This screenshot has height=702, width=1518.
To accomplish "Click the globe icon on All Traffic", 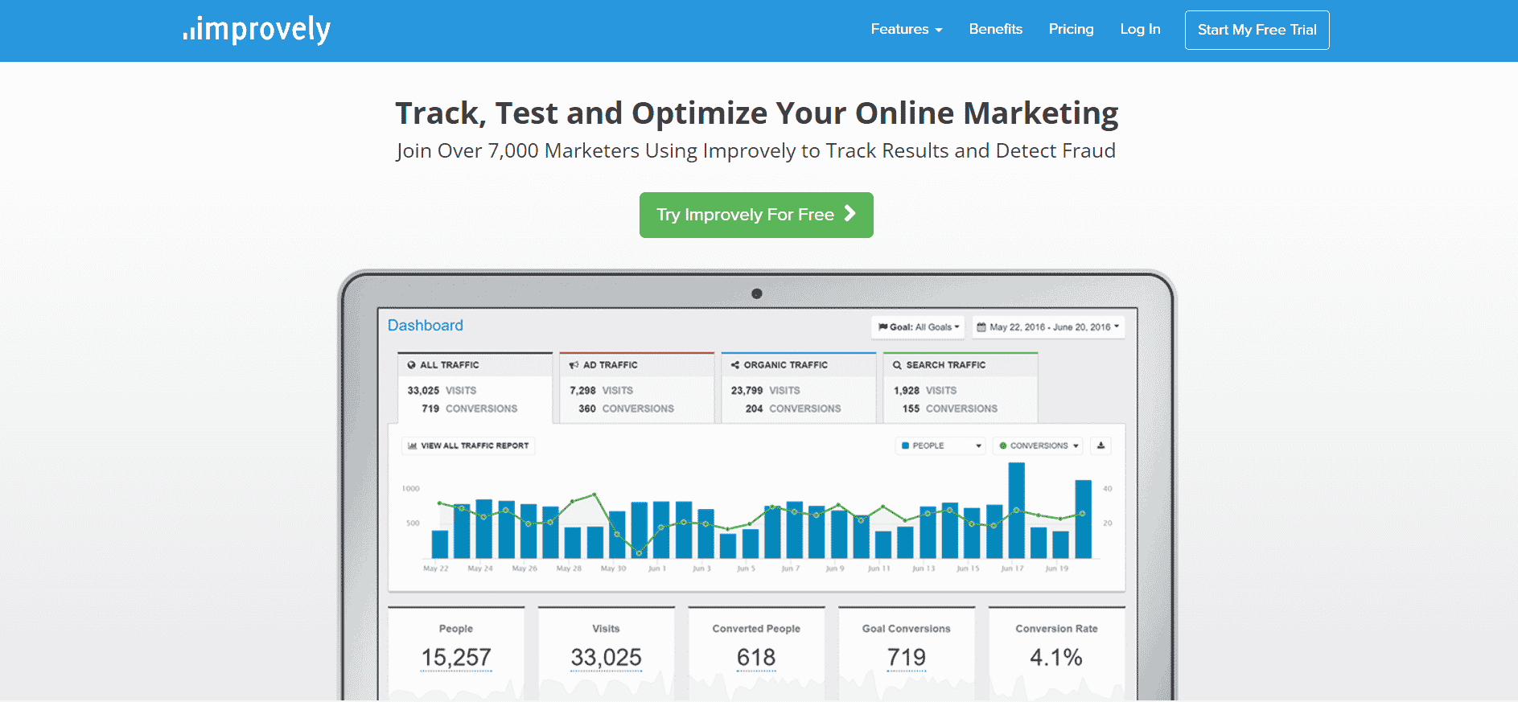I will (x=411, y=365).
